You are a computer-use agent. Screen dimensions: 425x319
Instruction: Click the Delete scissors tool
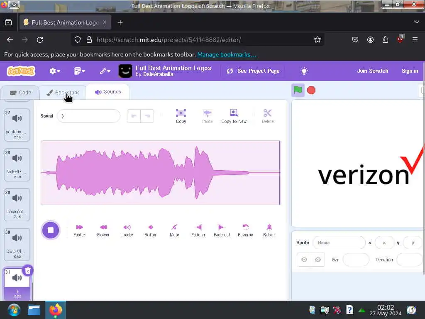tap(268, 116)
